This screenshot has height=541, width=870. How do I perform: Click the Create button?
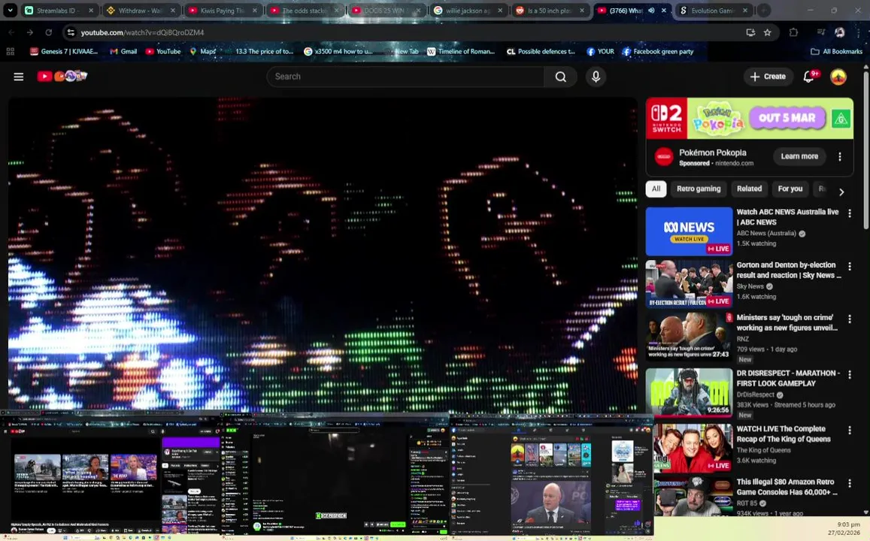coord(768,77)
